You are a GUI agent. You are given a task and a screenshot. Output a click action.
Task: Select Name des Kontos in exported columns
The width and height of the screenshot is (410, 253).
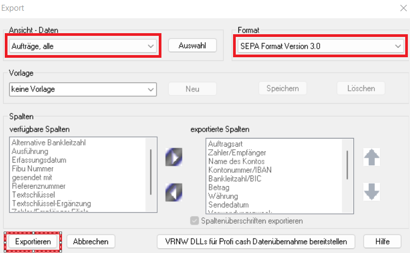pyautogui.click(x=236, y=161)
